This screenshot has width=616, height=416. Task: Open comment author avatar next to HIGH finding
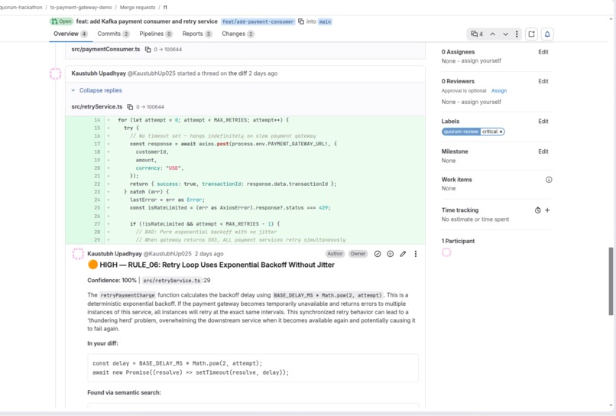[78, 254]
